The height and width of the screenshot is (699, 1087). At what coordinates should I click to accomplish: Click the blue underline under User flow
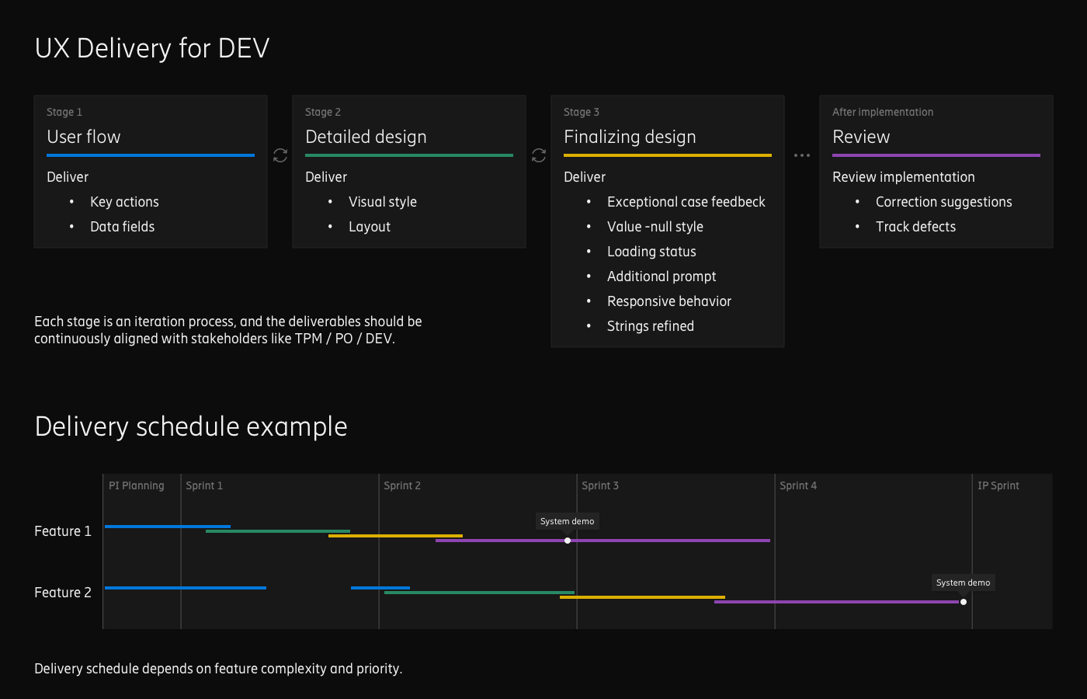coord(151,155)
